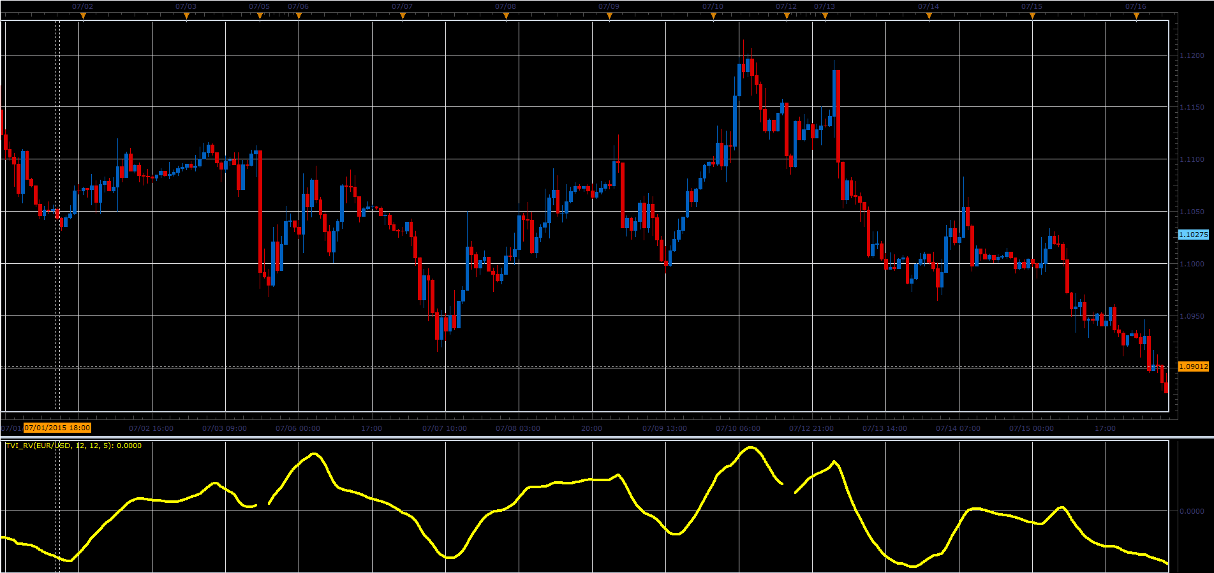Click the 07/14 orange date marker
This screenshot has width=1214, height=573.
[x=929, y=16]
